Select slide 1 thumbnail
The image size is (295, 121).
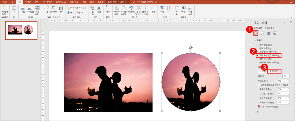point(21,30)
